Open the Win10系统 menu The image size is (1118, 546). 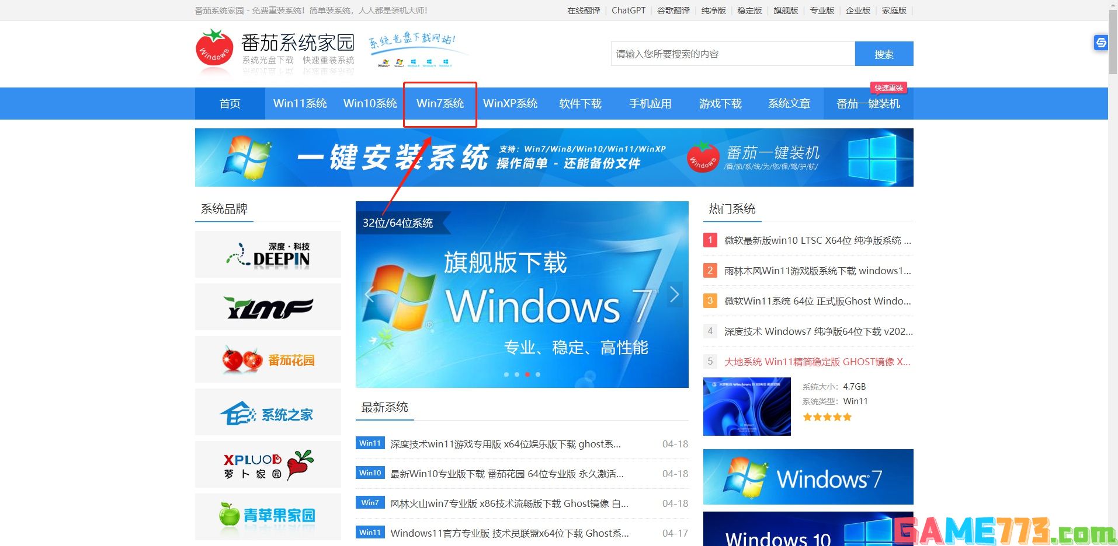pos(370,104)
